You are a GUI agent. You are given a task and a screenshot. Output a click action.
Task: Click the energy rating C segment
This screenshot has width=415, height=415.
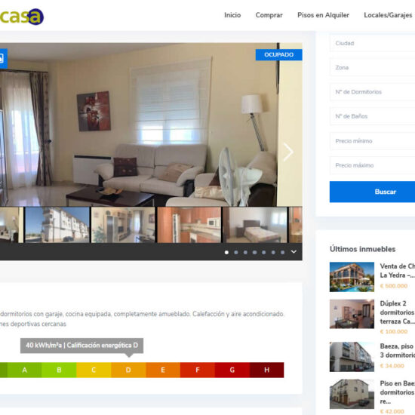[94, 370]
